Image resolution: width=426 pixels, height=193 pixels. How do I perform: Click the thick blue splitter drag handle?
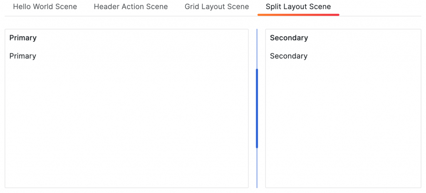(257, 108)
